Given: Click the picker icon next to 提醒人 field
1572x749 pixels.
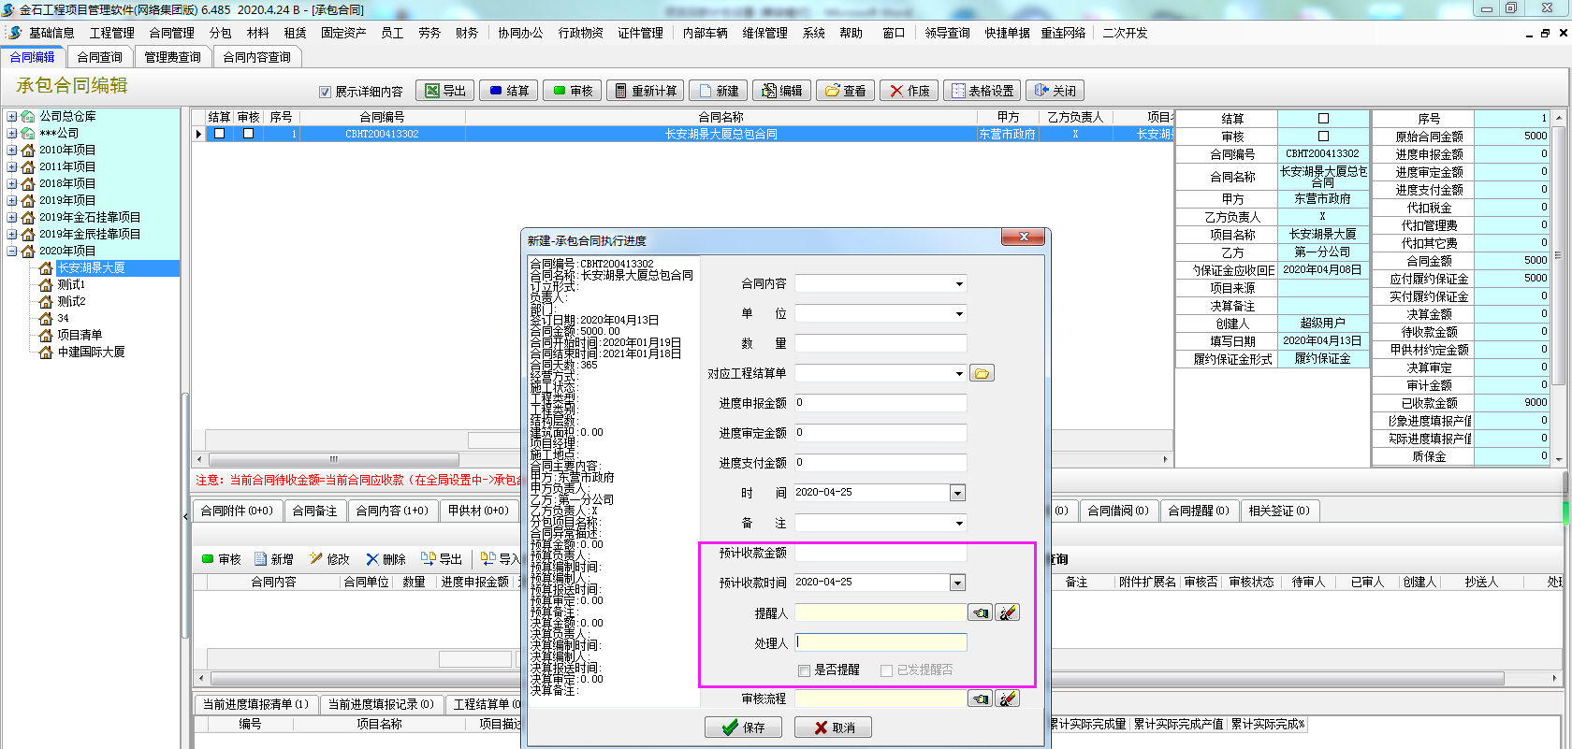Looking at the screenshot, I should [980, 613].
